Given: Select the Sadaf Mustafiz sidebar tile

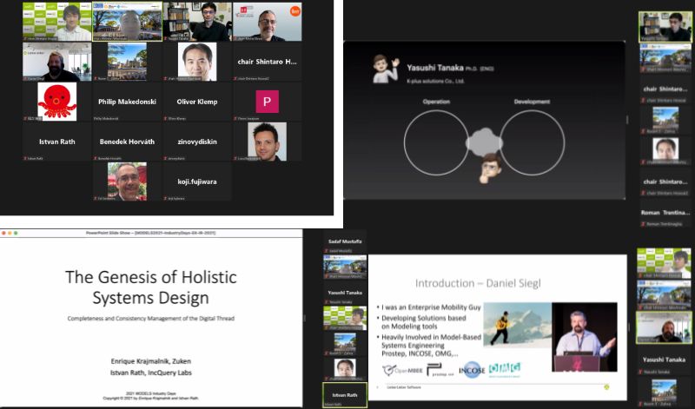Looking at the screenshot, I should [x=345, y=243].
